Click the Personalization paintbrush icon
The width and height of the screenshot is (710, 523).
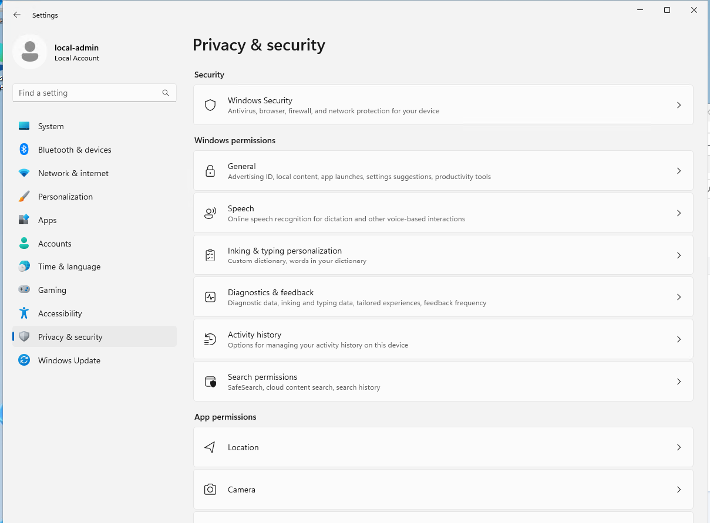24,196
